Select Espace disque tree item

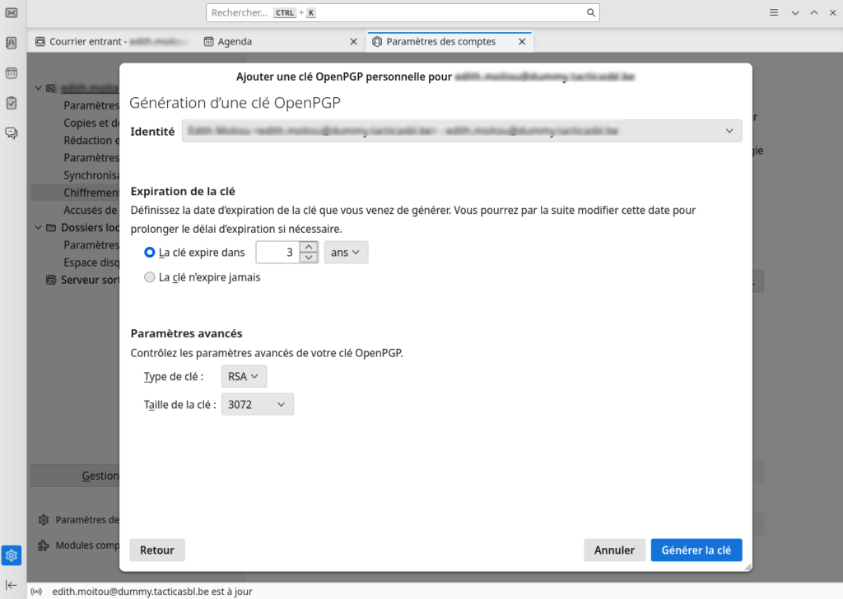click(91, 262)
